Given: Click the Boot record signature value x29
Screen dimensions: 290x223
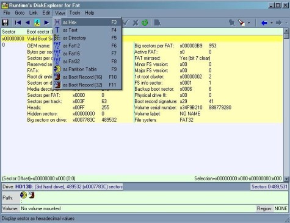Looking at the screenshot, I should tap(183, 101).
